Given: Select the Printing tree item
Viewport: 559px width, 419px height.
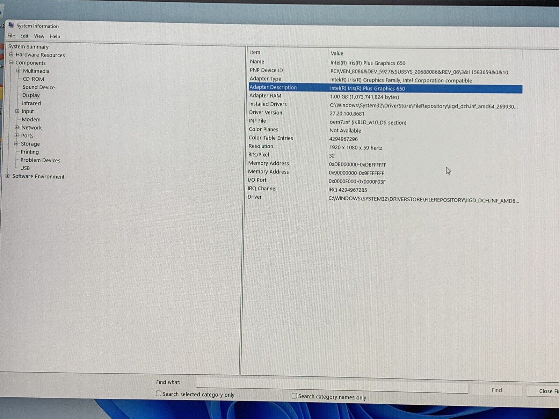Looking at the screenshot, I should 30,152.
